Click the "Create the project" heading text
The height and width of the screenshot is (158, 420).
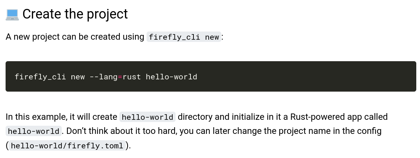click(75, 14)
